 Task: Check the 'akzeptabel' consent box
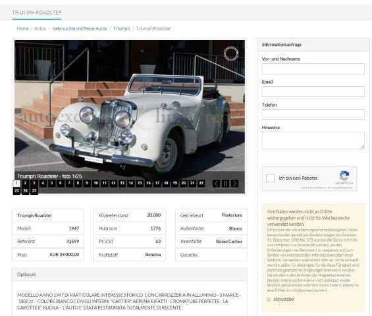pos(269,299)
